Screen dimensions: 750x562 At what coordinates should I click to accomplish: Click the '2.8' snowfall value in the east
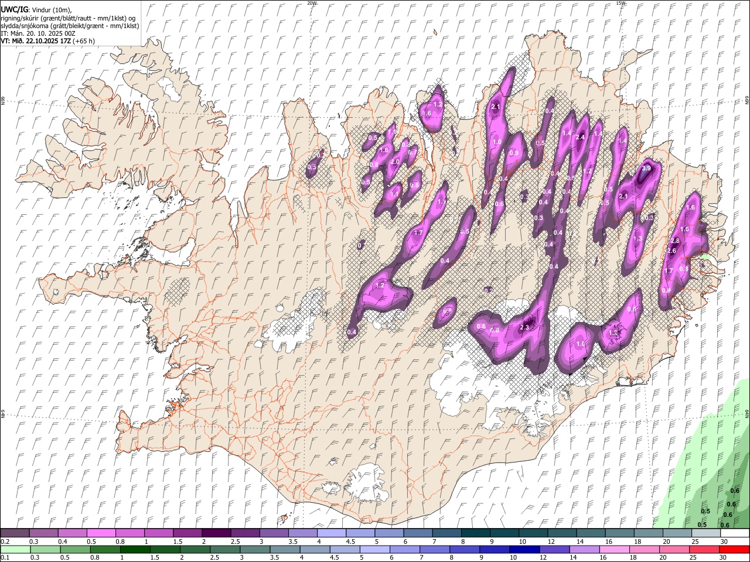tap(674, 241)
